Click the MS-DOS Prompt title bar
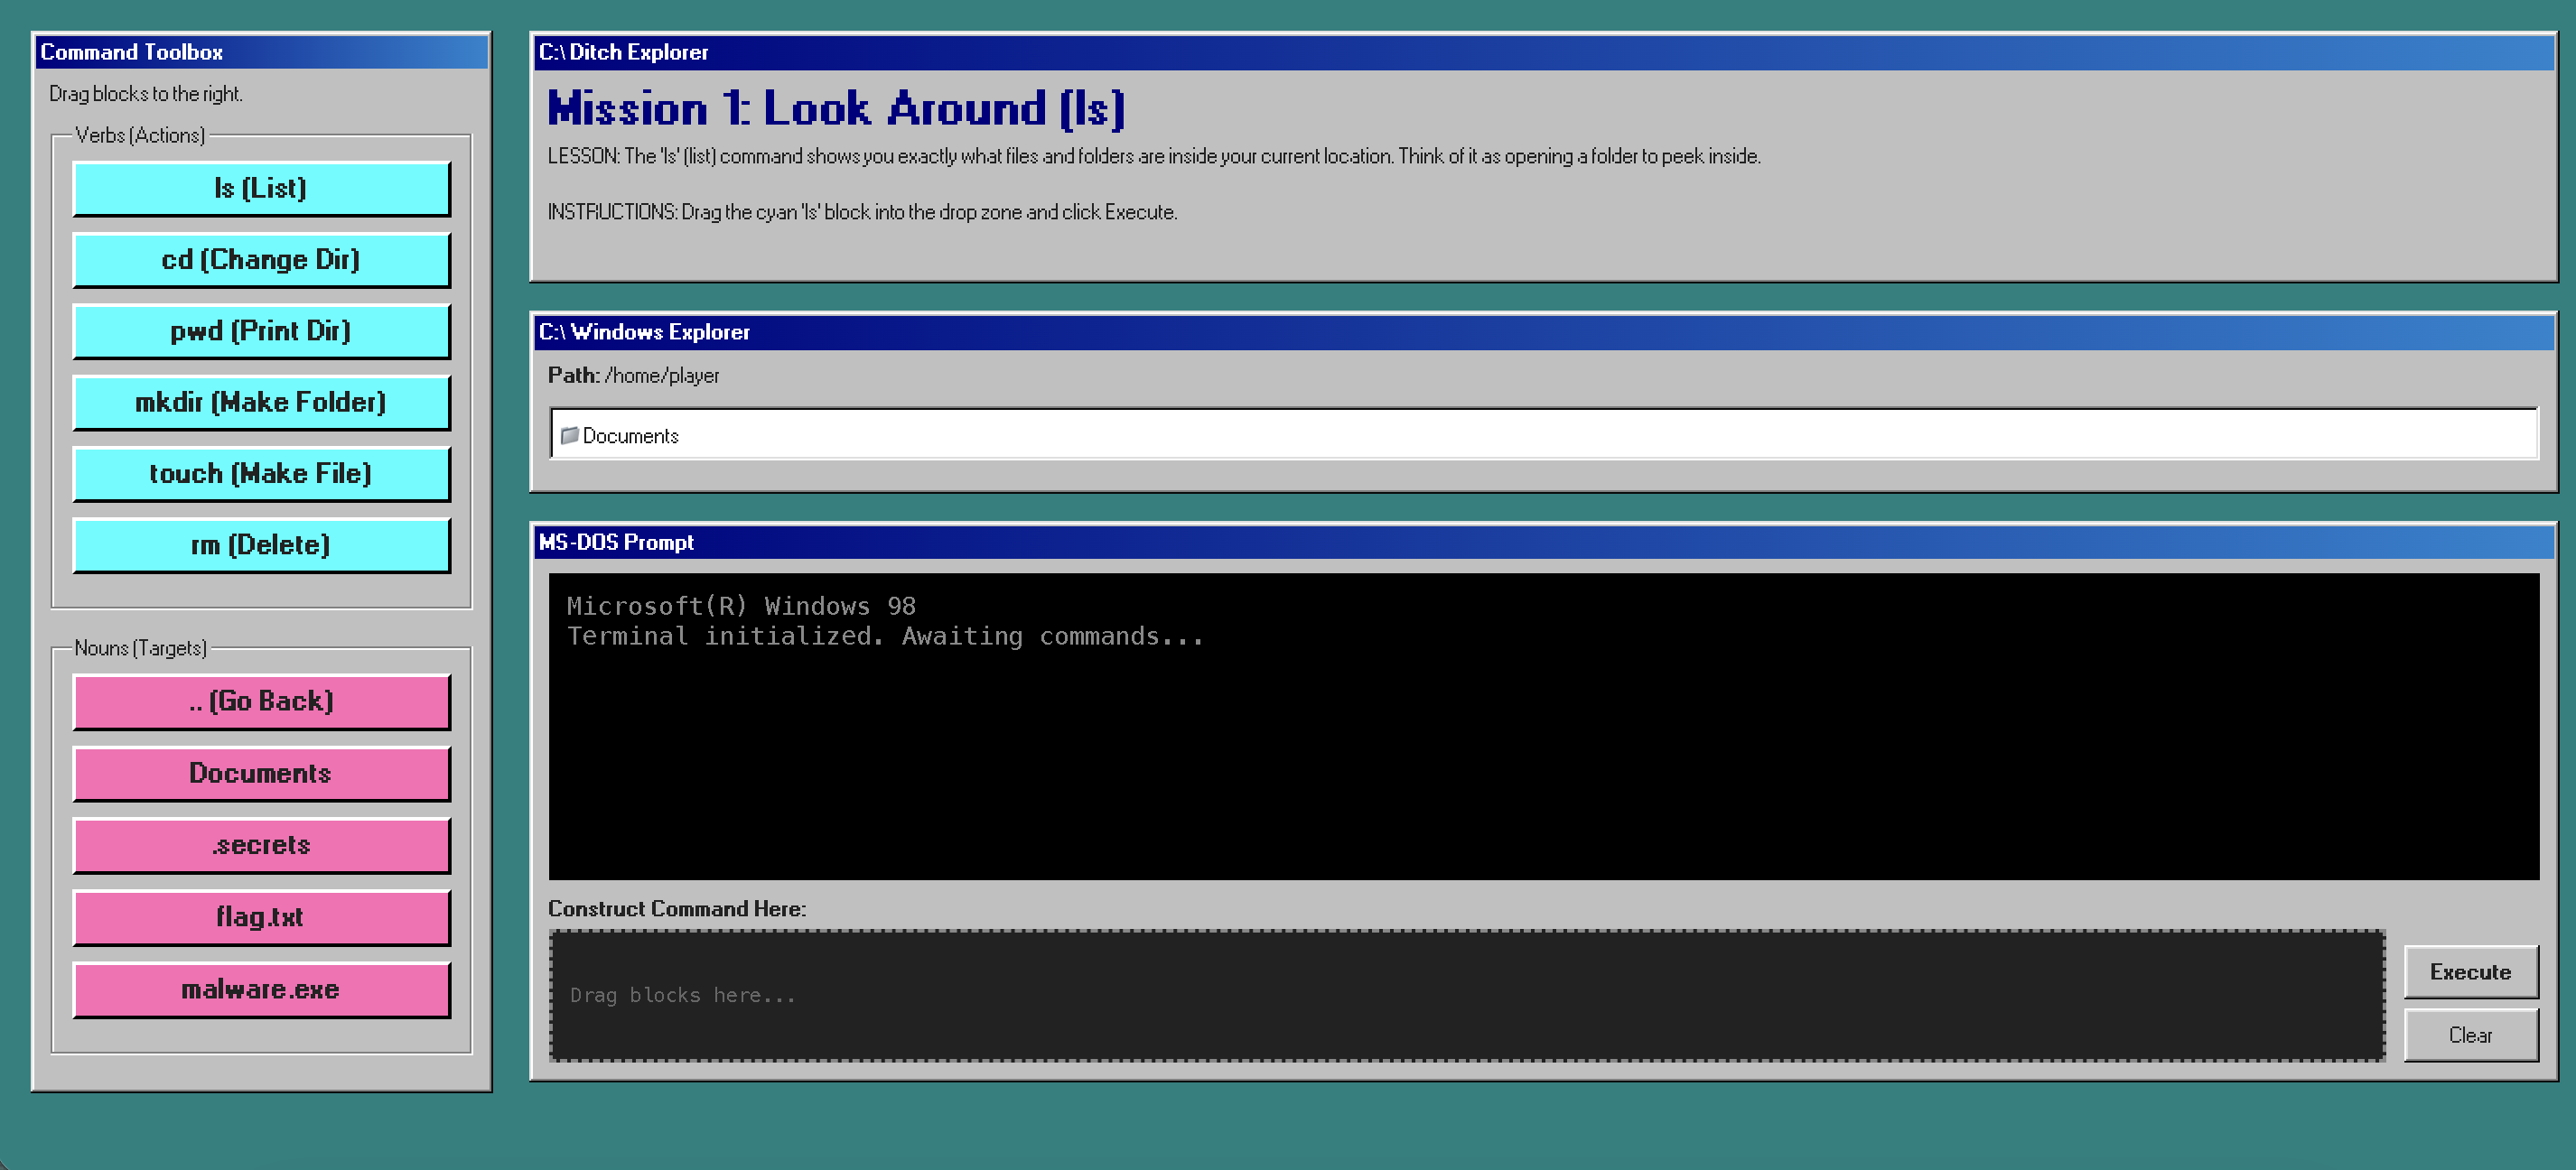Viewport: 2576px width, 1170px height. 1542,542
